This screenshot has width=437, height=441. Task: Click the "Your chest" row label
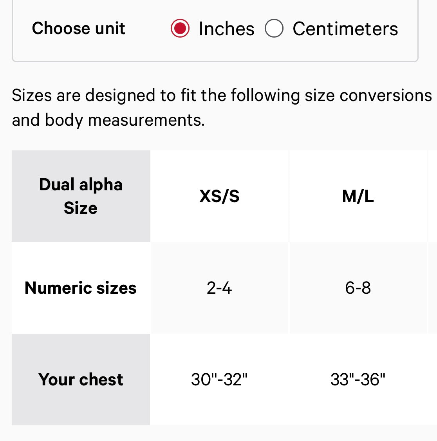coord(81,380)
